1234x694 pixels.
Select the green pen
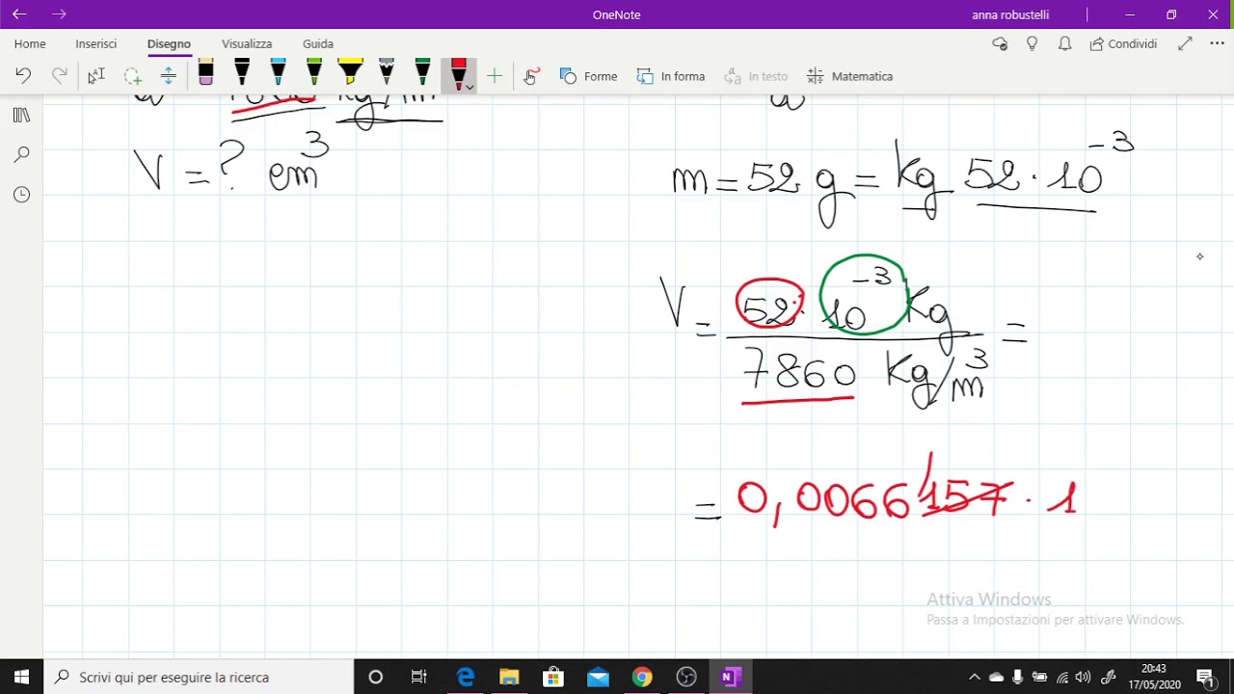(314, 73)
